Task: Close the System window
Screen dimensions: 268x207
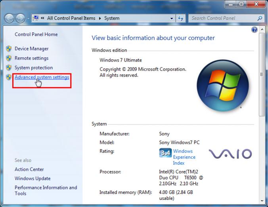Action: pyautogui.click(x=256, y=4)
